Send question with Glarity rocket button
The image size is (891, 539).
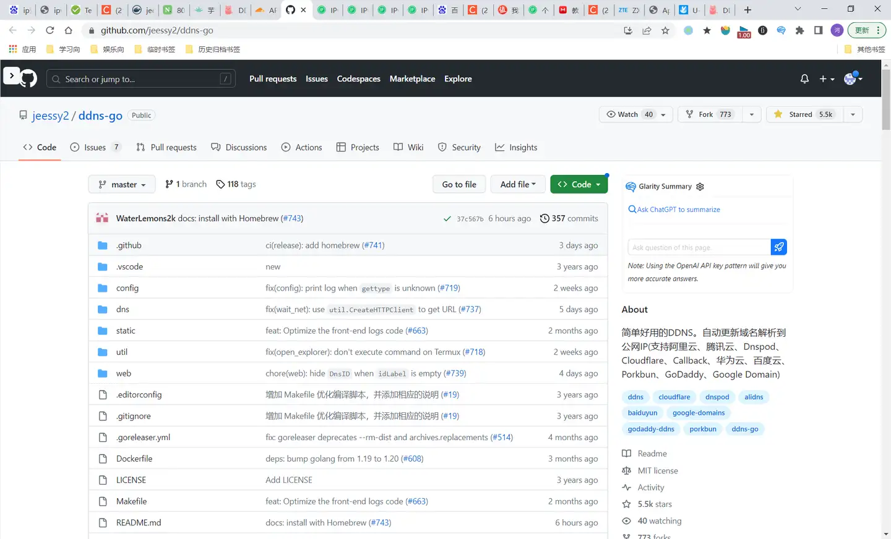coord(779,247)
